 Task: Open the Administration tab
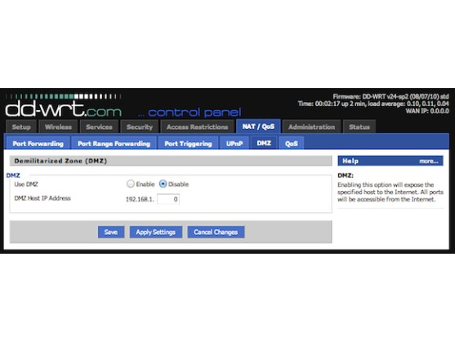click(312, 127)
